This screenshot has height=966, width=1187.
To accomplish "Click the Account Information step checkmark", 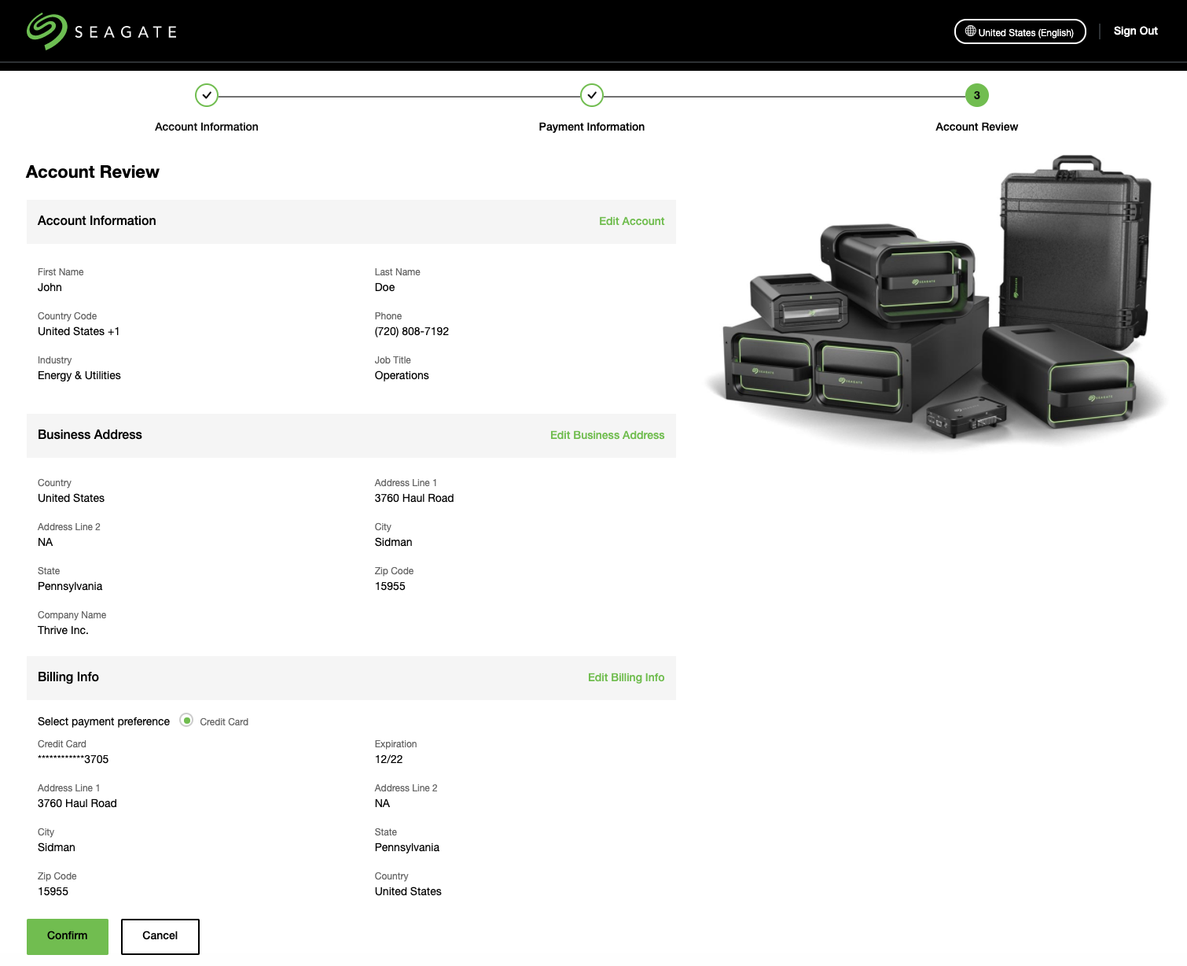I will coord(207,95).
